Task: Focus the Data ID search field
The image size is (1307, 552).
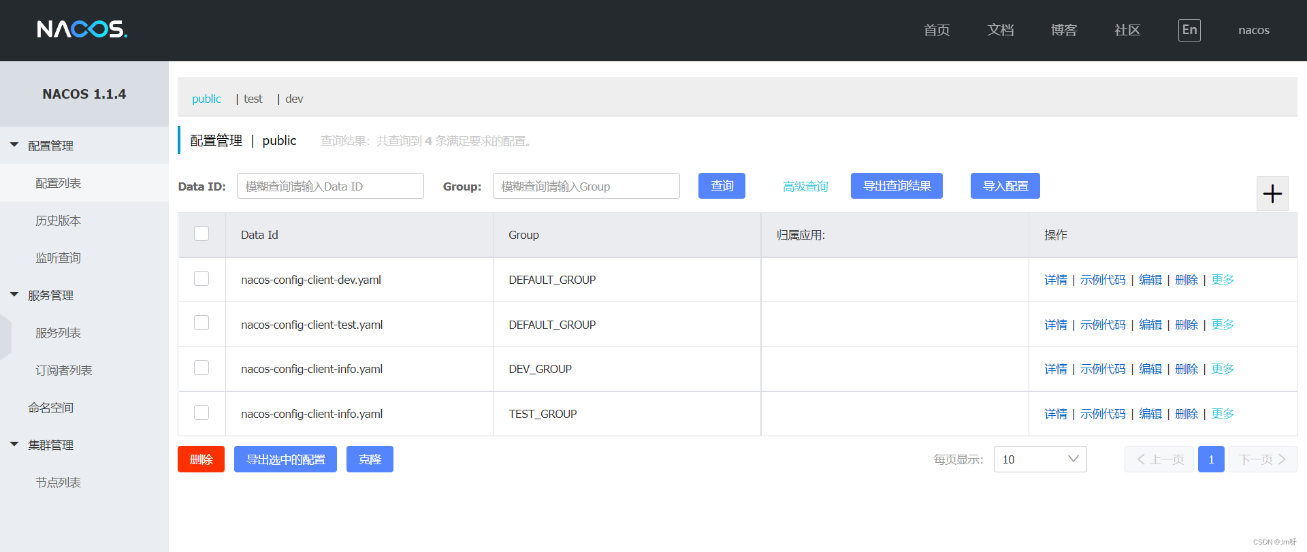Action: pos(330,186)
